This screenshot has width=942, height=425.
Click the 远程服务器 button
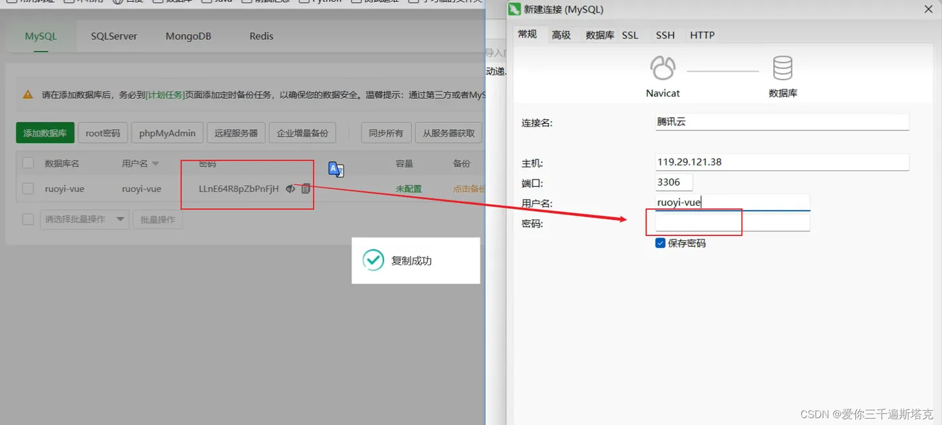[x=236, y=133]
